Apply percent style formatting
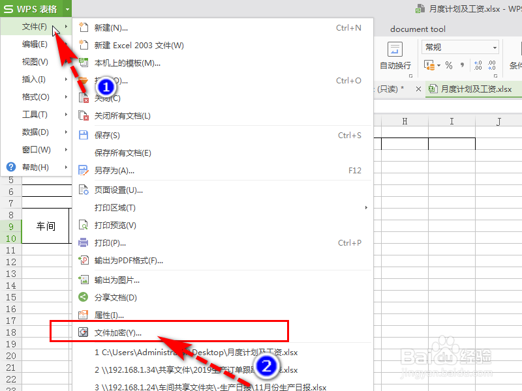 click(449, 65)
